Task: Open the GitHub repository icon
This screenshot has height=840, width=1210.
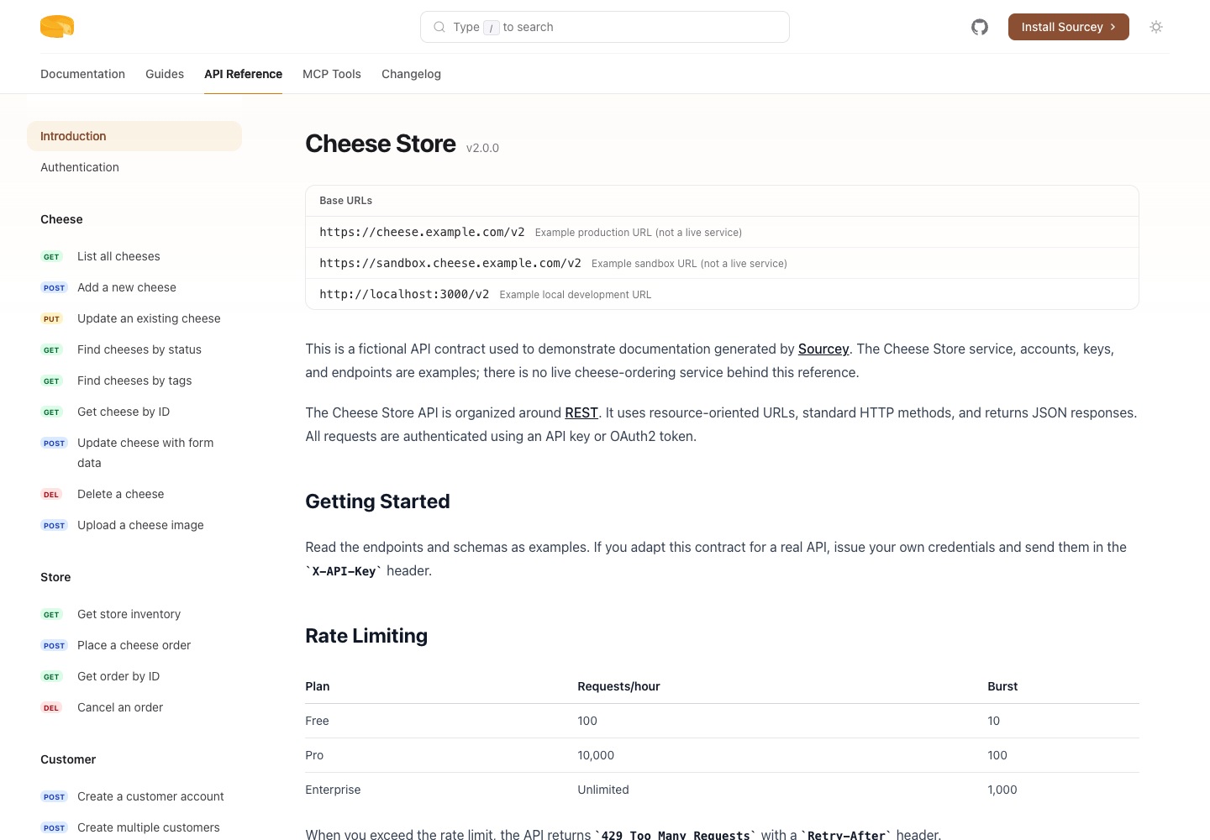Action: (980, 27)
